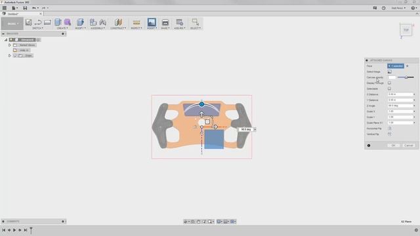The image size is (420, 236).
Task: Open the data panel grid icon
Action: click(x=5, y=8)
